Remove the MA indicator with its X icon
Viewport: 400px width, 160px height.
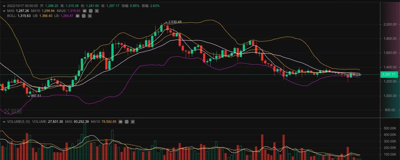click(97, 11)
